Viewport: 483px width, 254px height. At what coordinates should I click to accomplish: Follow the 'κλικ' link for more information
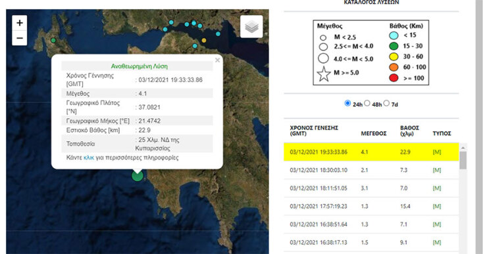(89, 158)
